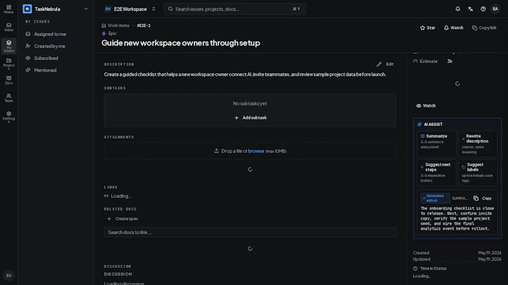Focus the Search docs to link field
The height and width of the screenshot is (285, 508).
tap(250, 232)
